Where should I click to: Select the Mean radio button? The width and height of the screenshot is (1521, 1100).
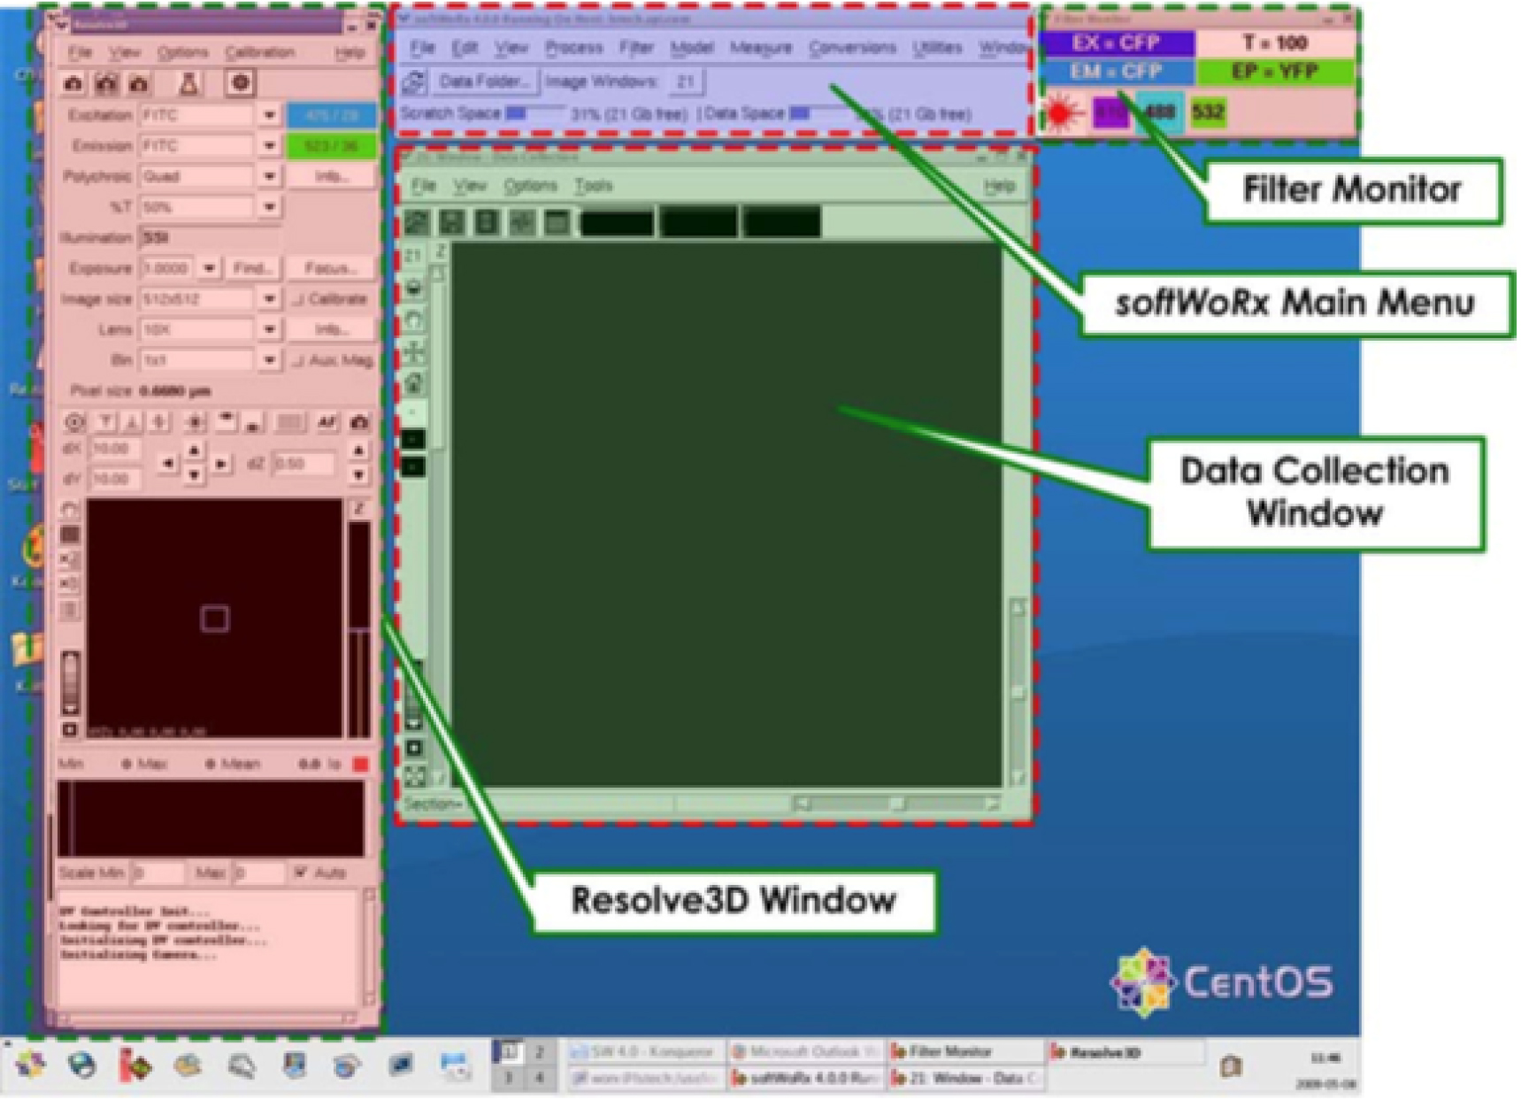(x=211, y=763)
